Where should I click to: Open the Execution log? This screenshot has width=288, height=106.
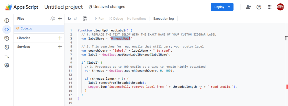163,19
